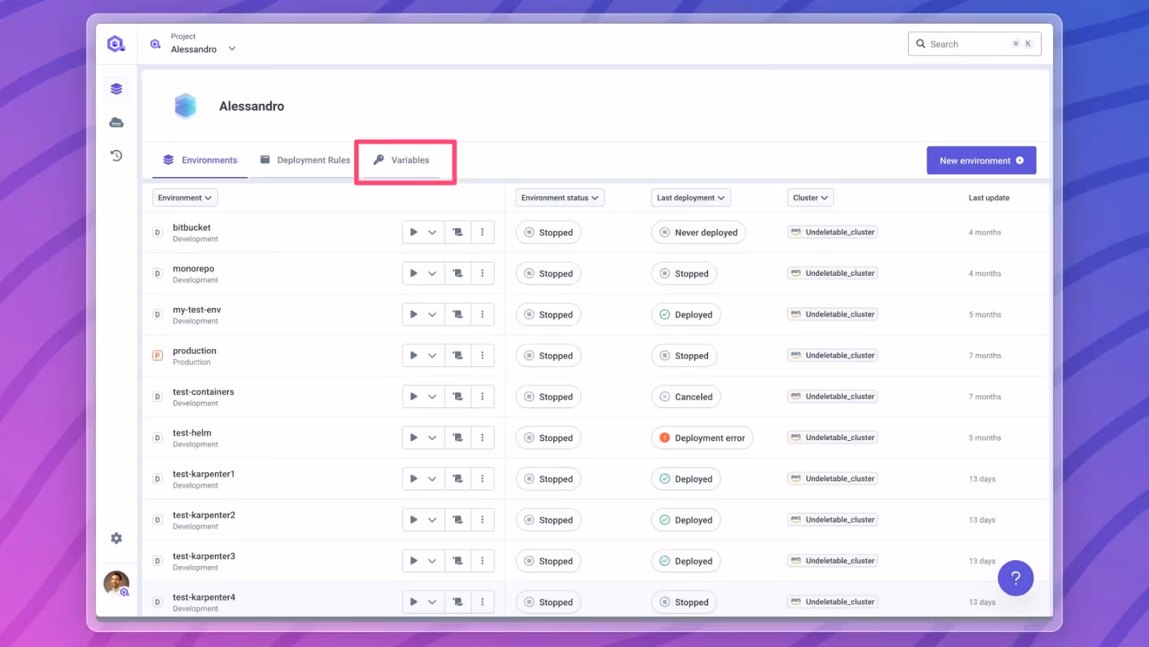1149x647 pixels.
Task: Switch to the Environments tab
Action: pyautogui.click(x=200, y=160)
